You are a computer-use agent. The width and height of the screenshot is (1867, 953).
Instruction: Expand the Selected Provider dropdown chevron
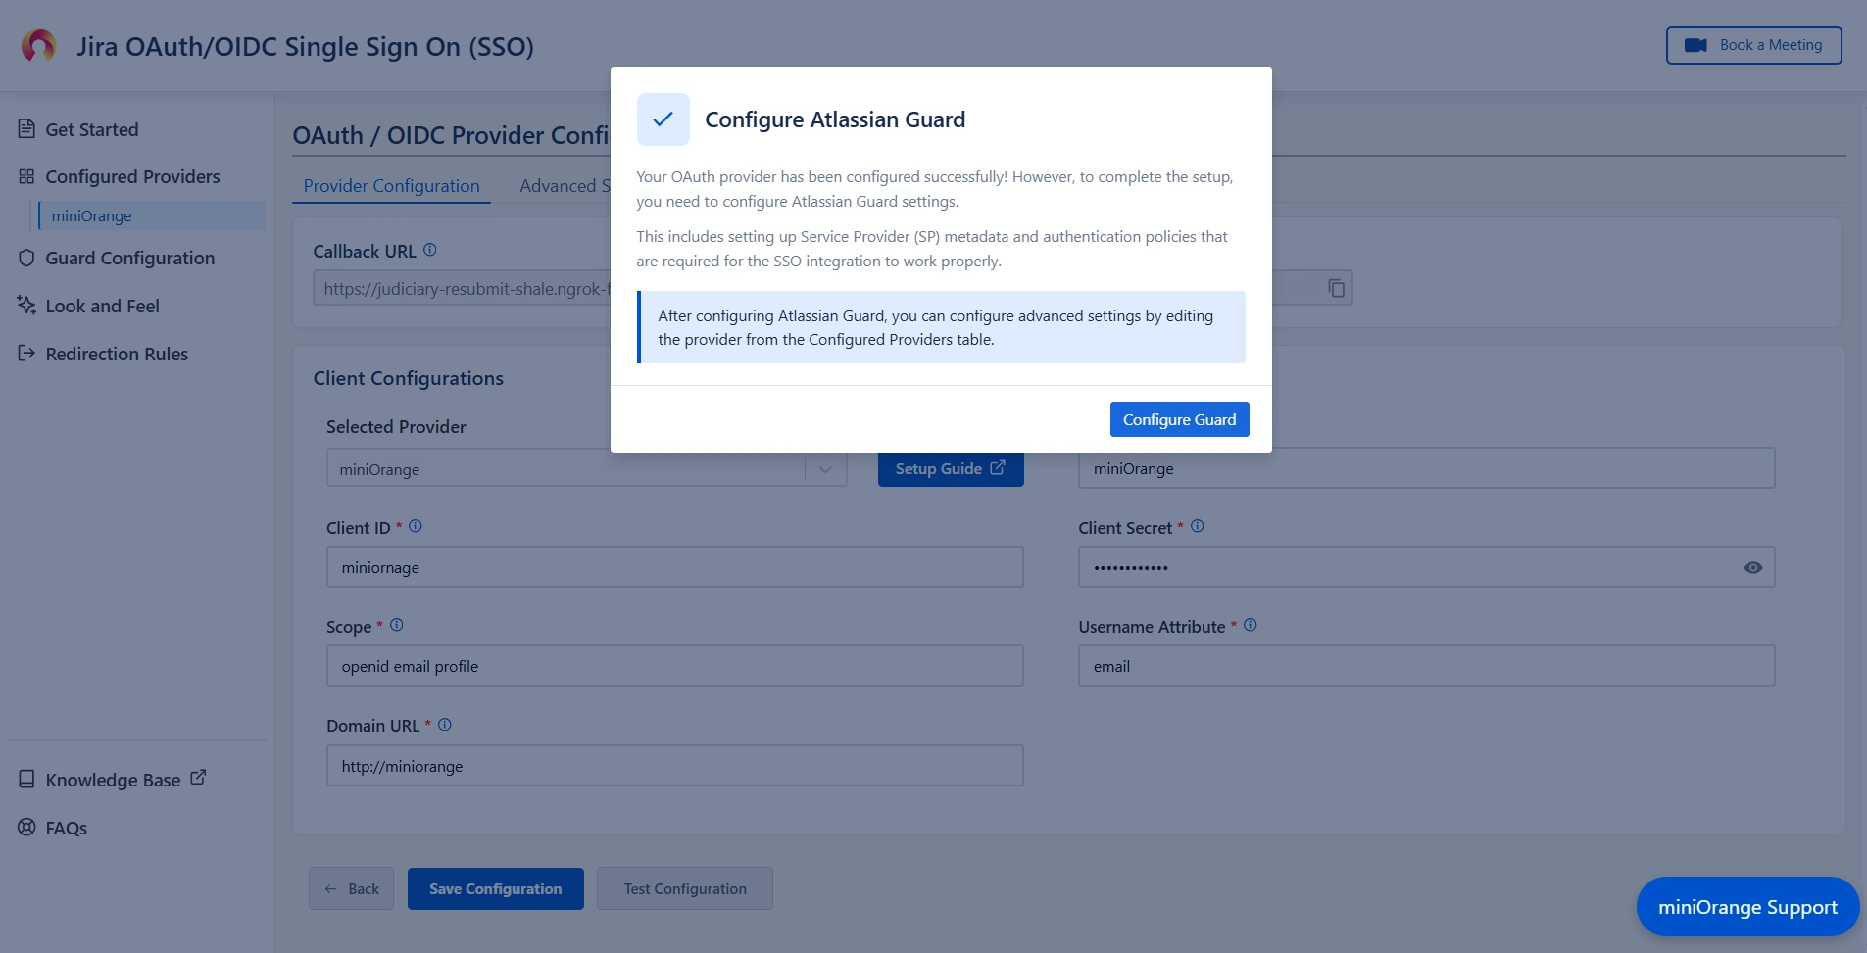coord(825,469)
